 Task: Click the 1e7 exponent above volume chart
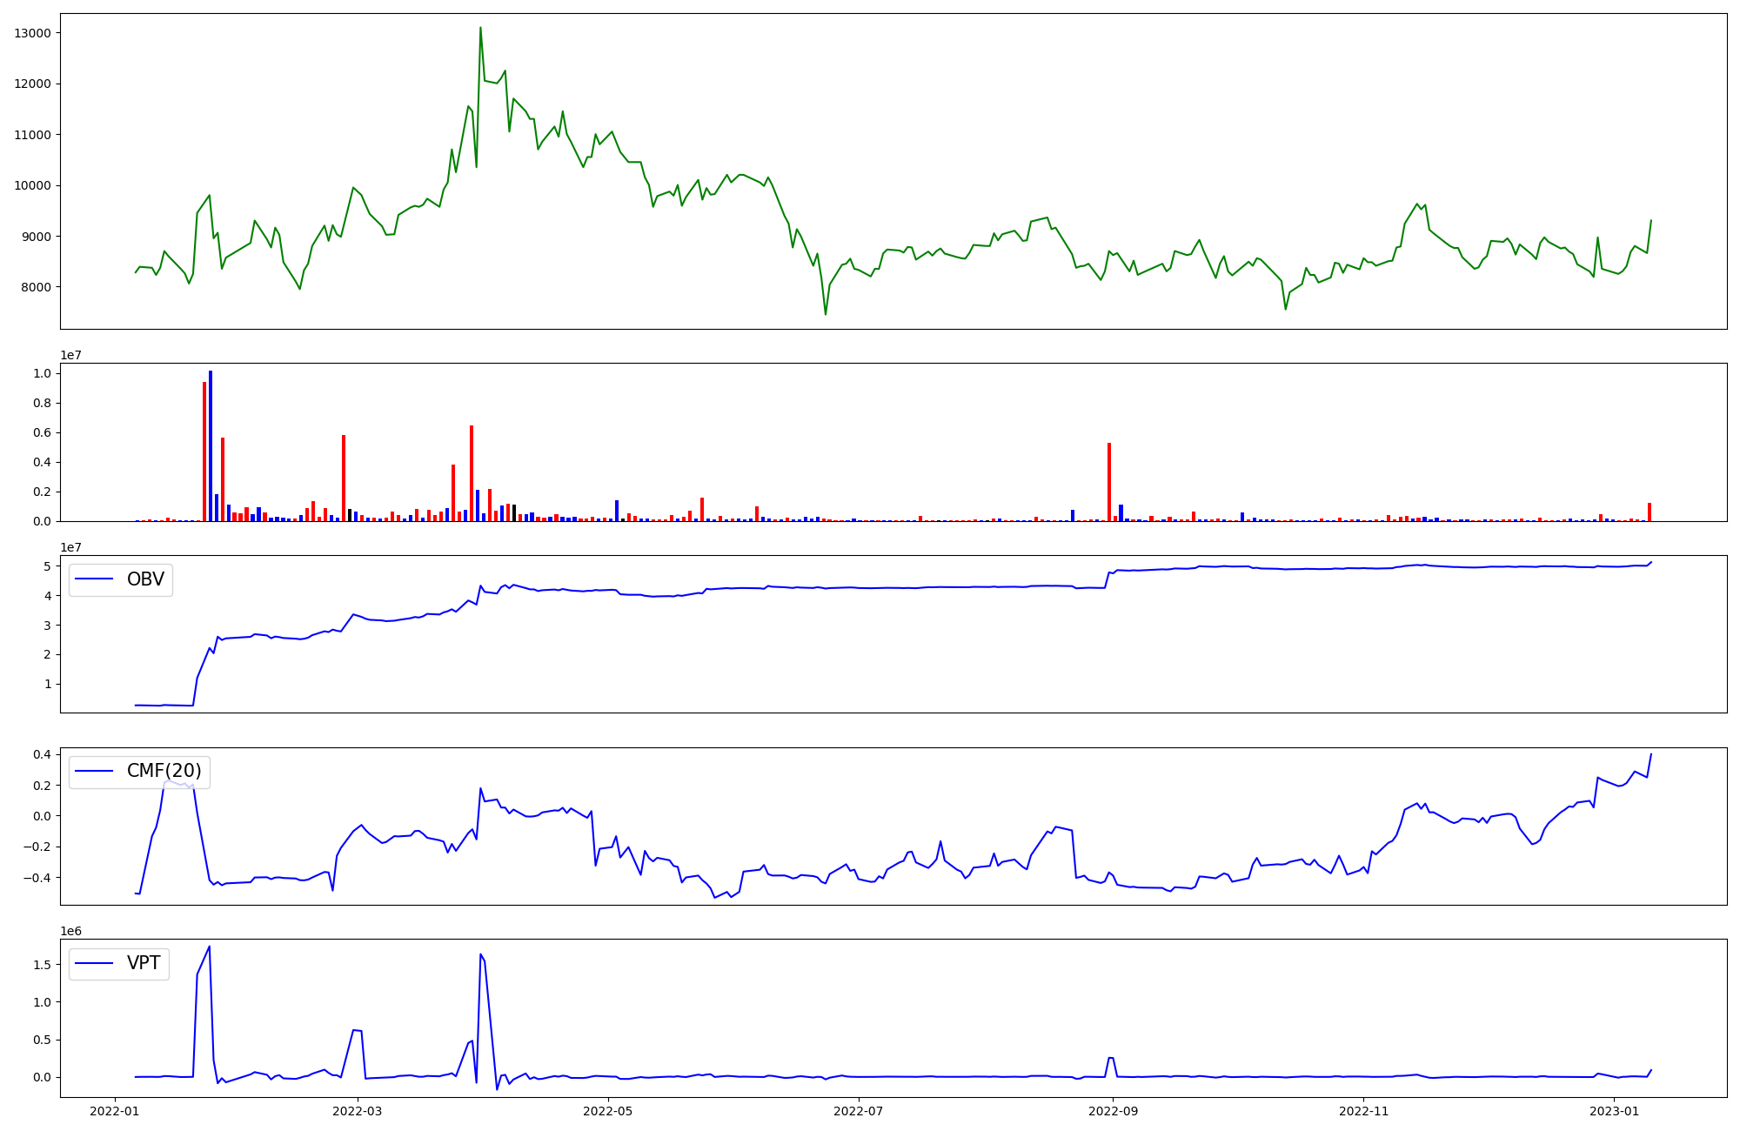70,355
